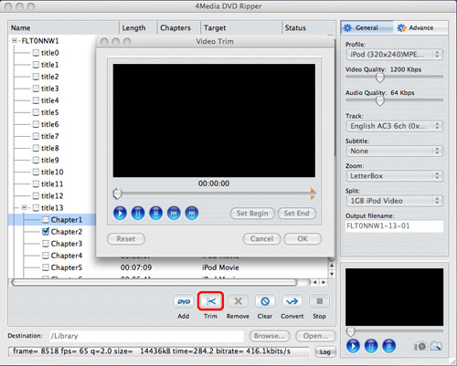This screenshot has height=366, width=457.
Task: Click the Remove X icon
Action: [x=238, y=301]
